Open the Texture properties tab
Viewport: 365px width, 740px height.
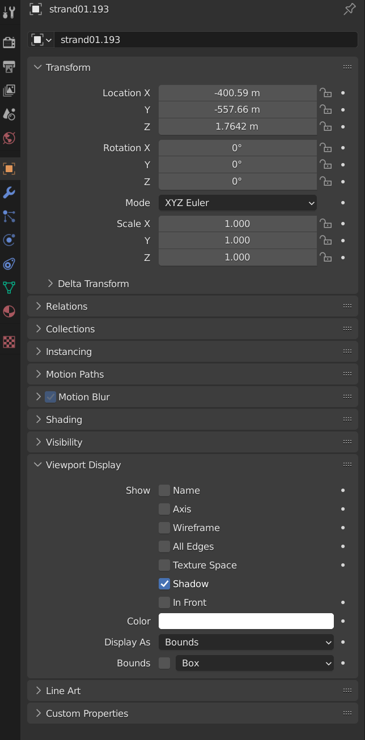pos(9,341)
